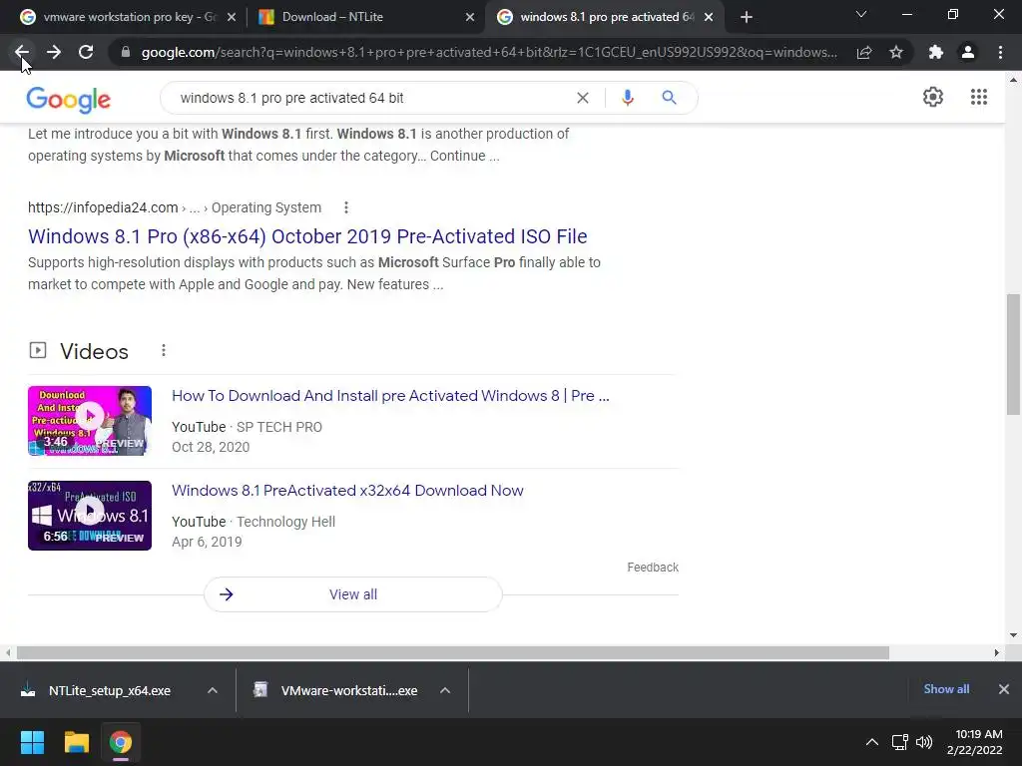Click the vertical scrollbar down arrow

1013,635
